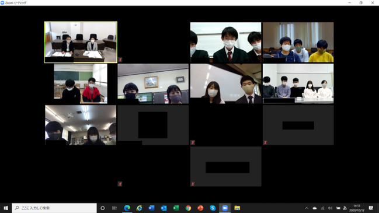This screenshot has height=213, width=379.
Task: Click the taskbar search box
Action: 54,208
